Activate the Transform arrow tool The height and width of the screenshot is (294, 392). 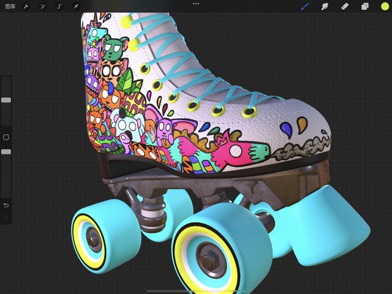(75, 6)
